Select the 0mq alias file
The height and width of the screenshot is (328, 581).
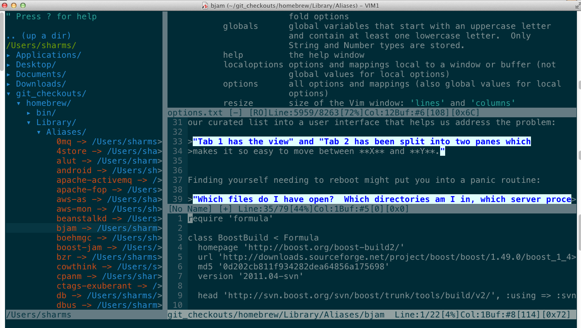(x=64, y=142)
